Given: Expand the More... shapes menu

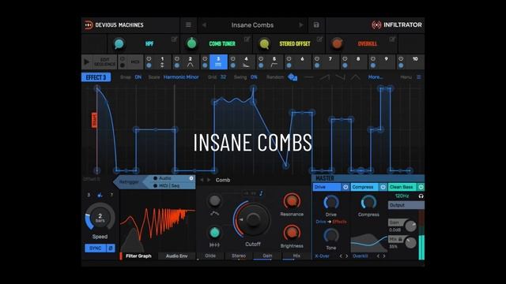Looking at the screenshot, I should 376,77.
